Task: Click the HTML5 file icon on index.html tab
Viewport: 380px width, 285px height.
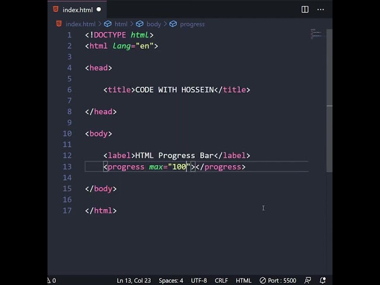Action: point(56,9)
